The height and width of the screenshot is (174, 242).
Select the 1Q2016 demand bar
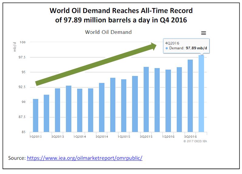[168, 101]
